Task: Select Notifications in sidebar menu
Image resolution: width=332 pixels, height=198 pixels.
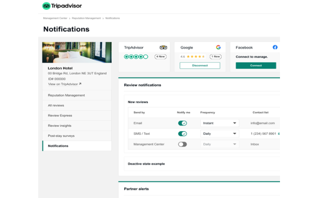Action: pos(77,146)
